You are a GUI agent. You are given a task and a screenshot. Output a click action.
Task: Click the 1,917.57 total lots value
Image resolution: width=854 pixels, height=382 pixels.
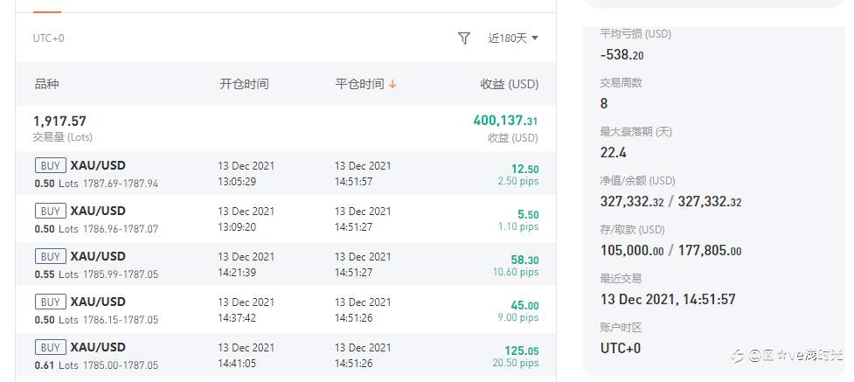60,121
